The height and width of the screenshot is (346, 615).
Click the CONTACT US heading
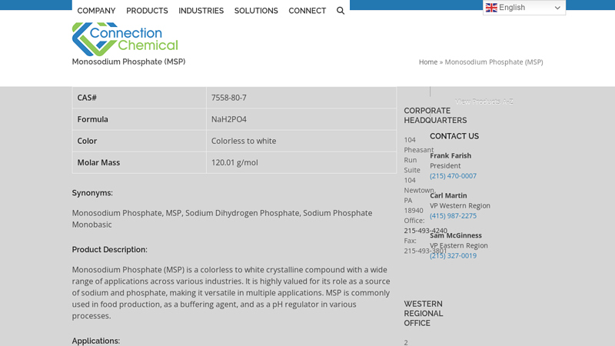click(454, 136)
